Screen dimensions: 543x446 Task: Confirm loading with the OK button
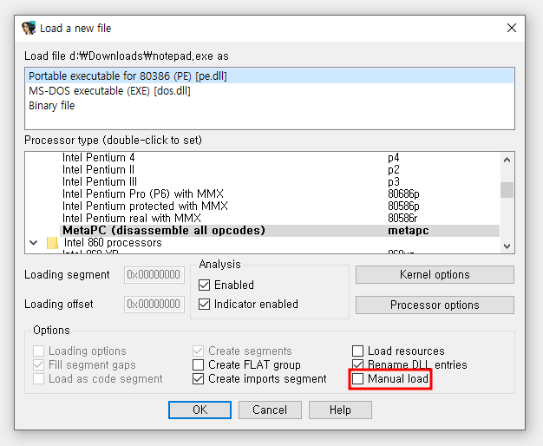point(200,410)
